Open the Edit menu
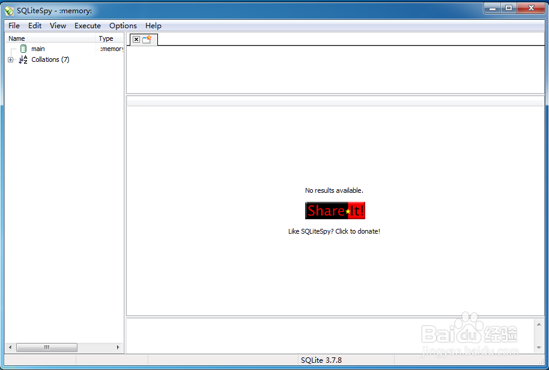Screen dimensions: 549x370 (35, 26)
